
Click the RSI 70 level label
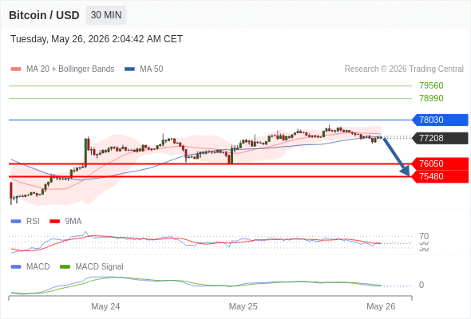pos(424,236)
